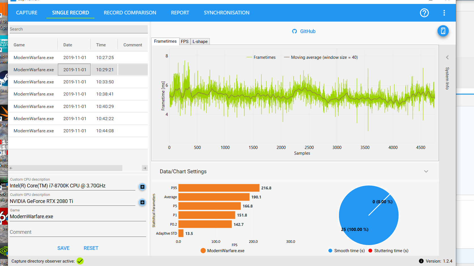The width and height of the screenshot is (474, 266).
Task: Focus the Search records field
Action: (x=79, y=29)
